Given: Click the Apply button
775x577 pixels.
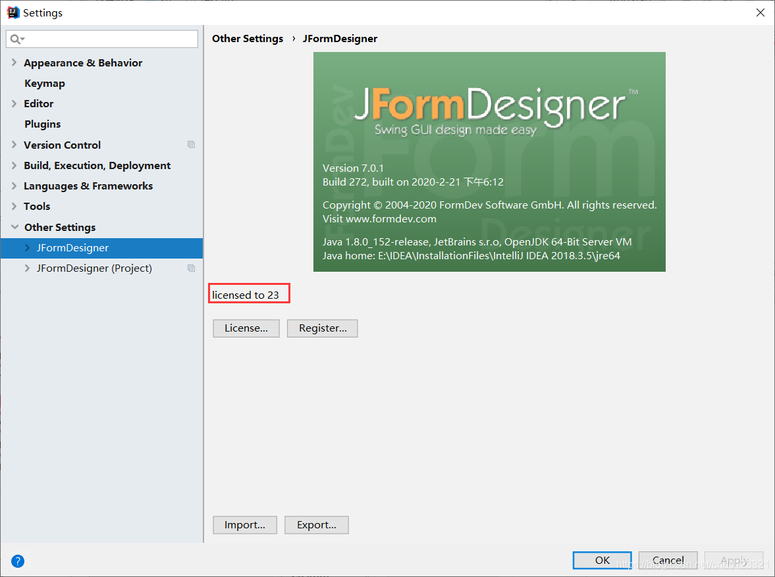Looking at the screenshot, I should (734, 560).
